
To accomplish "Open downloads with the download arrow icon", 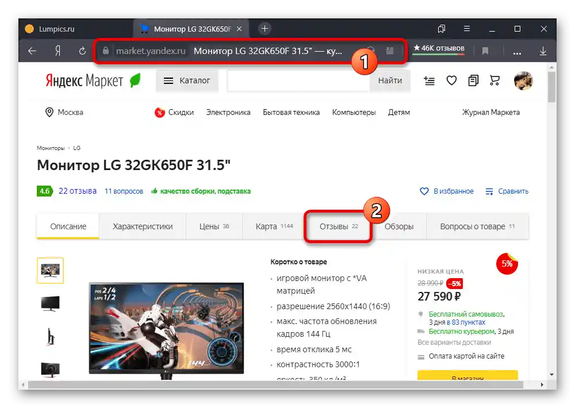I will tap(543, 51).
